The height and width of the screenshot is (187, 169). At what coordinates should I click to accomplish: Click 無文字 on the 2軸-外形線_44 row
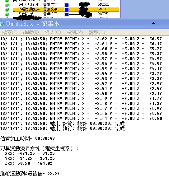[x=52, y=5]
